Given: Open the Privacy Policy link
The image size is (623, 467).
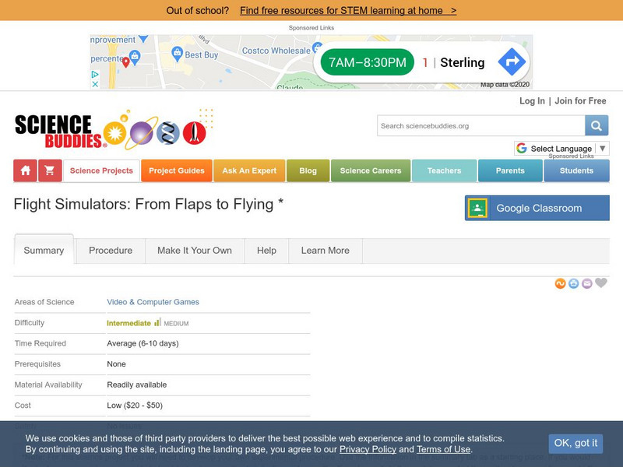Looking at the screenshot, I should (368, 449).
